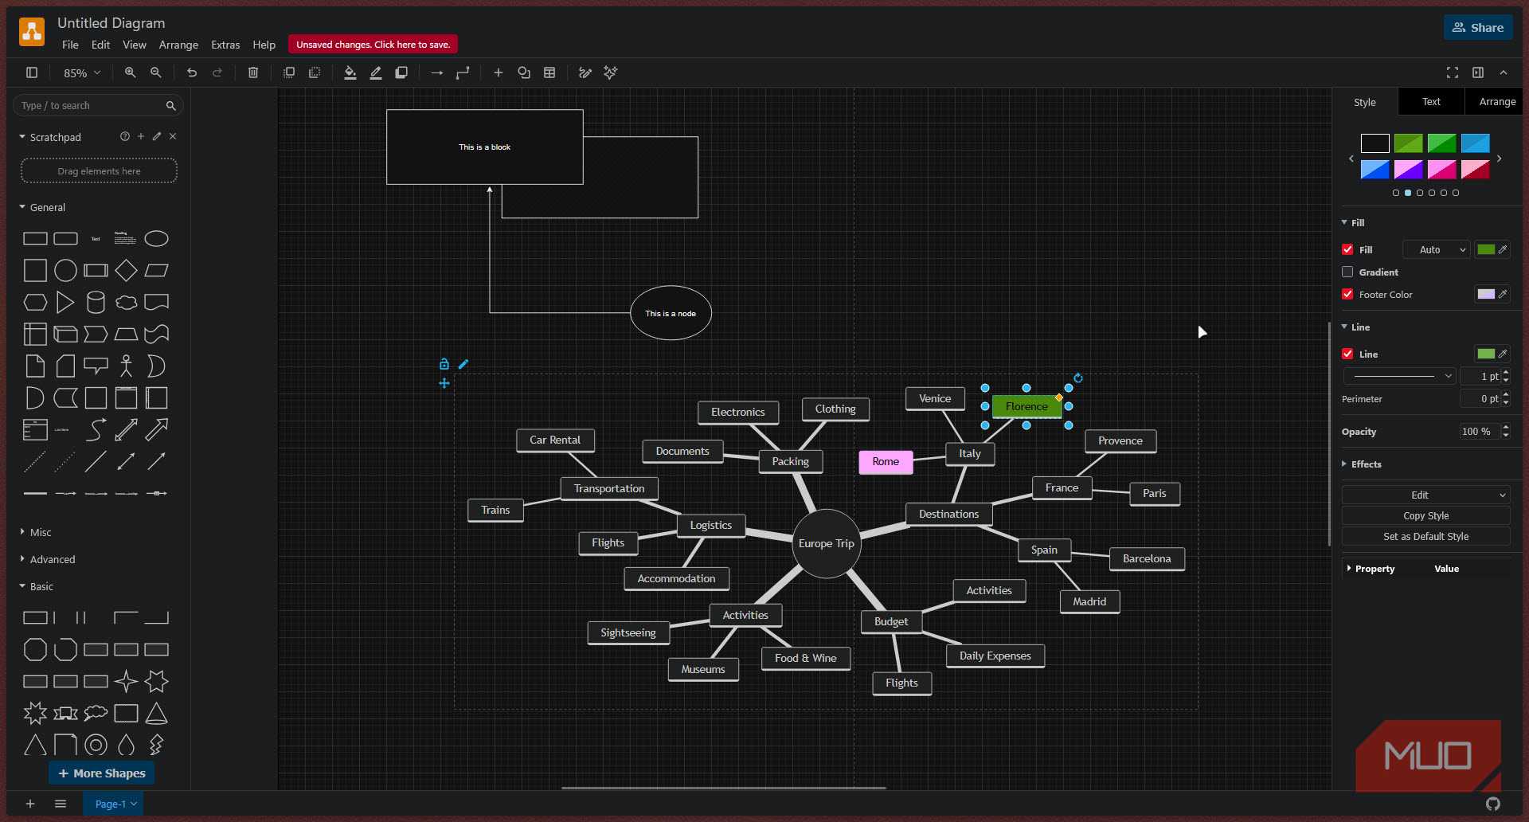Open the 85% zoom dropdown
The width and height of the screenshot is (1529, 822).
pyautogui.click(x=82, y=72)
